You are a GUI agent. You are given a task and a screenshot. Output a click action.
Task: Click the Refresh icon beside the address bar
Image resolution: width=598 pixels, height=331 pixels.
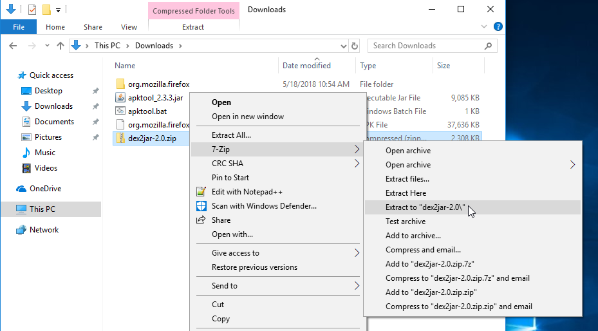click(x=354, y=46)
